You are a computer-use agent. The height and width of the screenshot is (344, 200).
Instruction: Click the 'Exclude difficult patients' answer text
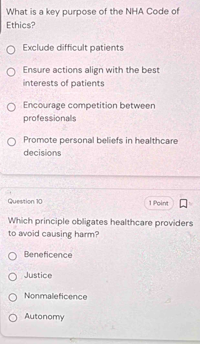(x=73, y=48)
